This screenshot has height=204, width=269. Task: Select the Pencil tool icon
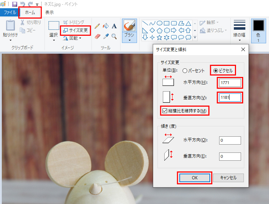[97, 26]
